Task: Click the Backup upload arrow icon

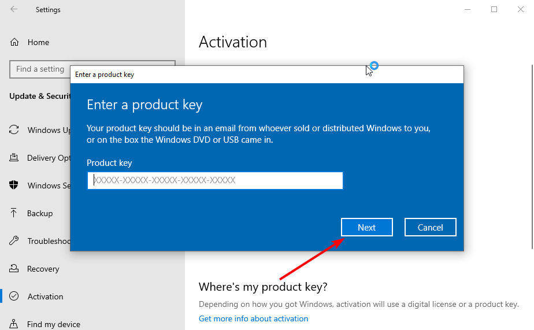Action: pos(14,213)
